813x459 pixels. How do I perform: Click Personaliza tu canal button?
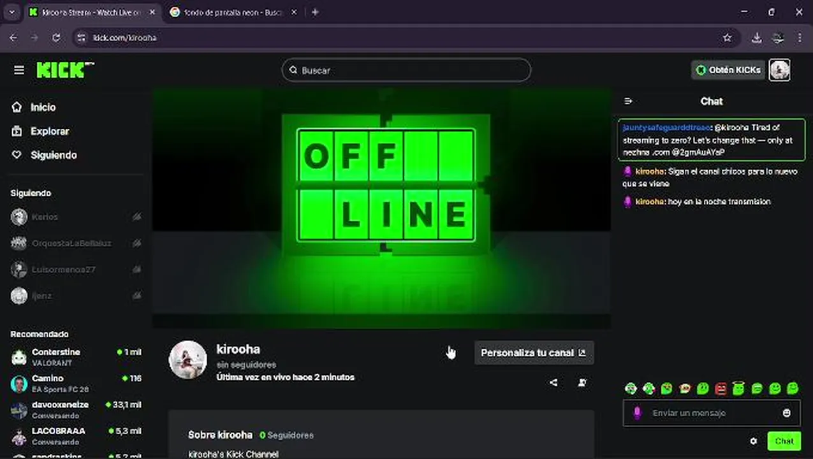534,353
